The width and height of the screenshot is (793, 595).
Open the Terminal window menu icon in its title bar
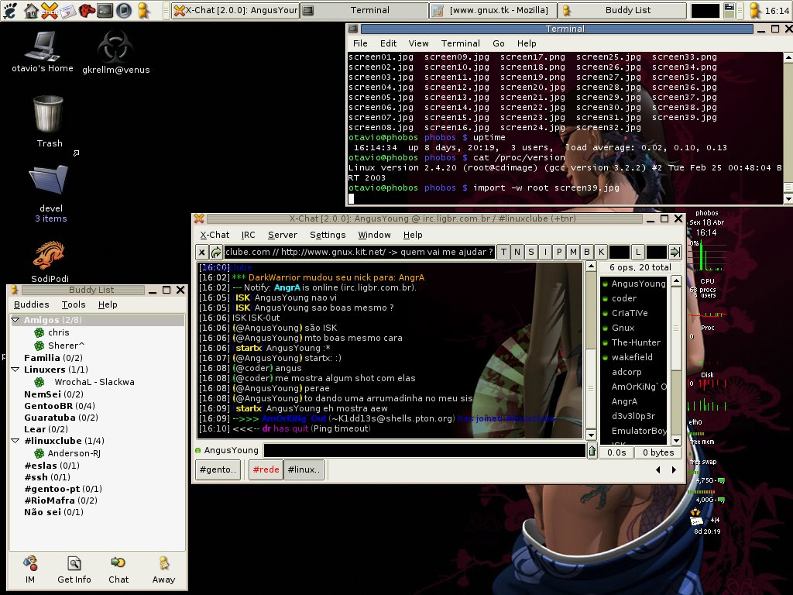[x=353, y=29]
